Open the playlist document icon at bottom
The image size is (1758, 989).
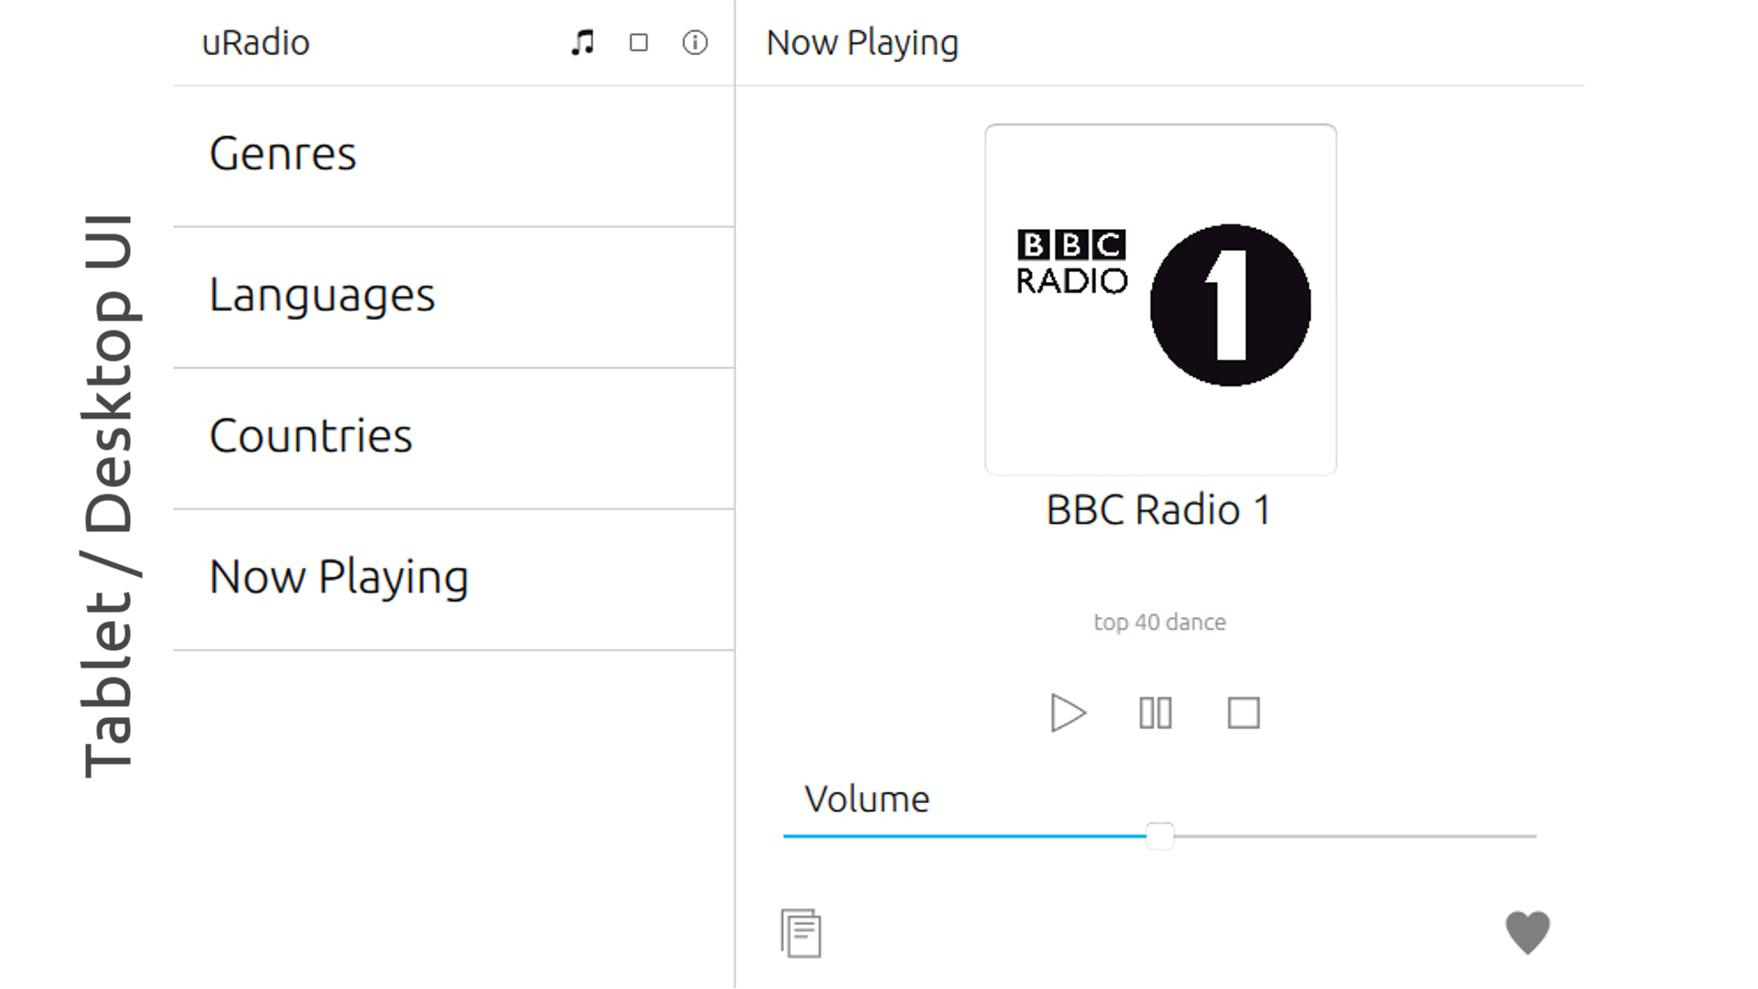(x=801, y=933)
